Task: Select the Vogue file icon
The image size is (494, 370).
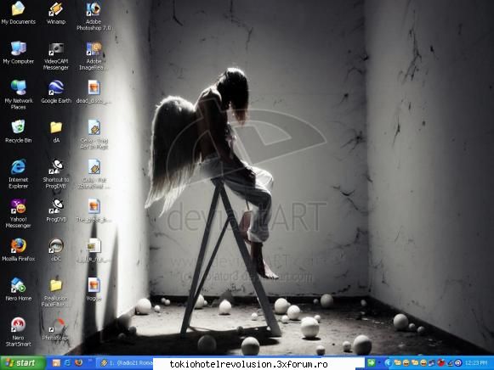Action: pyautogui.click(x=94, y=289)
